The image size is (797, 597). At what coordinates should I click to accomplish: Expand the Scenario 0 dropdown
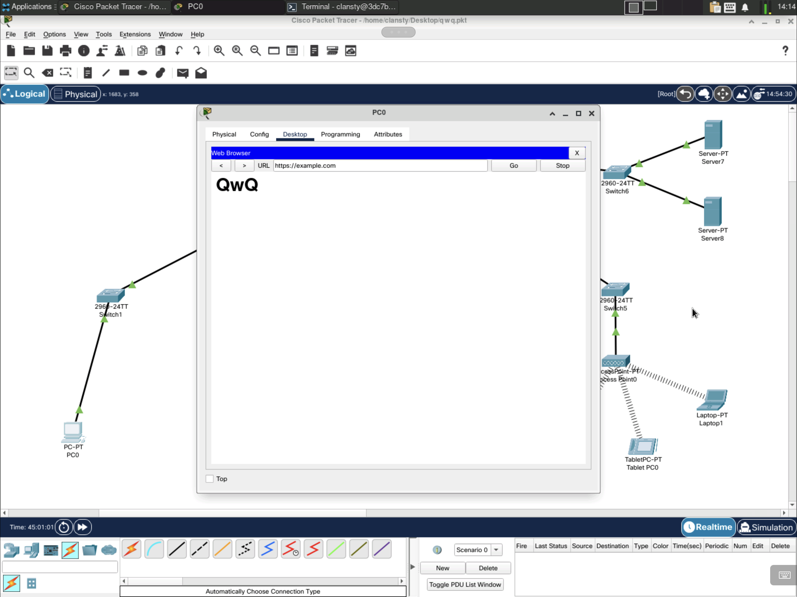(496, 550)
